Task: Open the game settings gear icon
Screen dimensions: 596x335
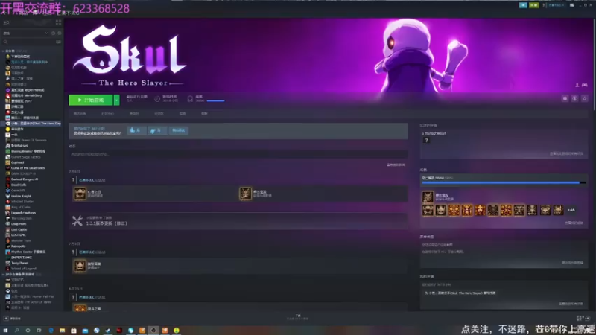Action: coord(565,98)
